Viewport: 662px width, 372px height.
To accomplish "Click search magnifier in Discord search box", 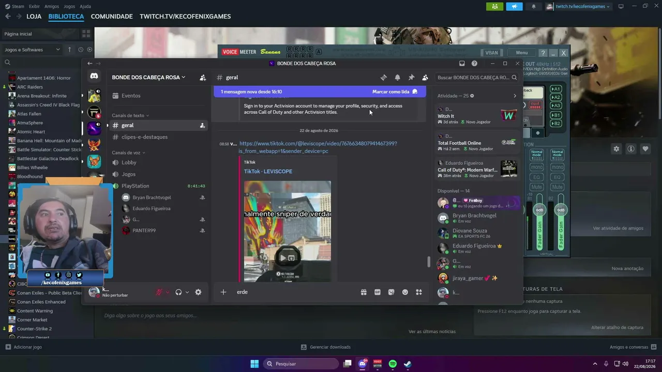I will click(x=514, y=78).
